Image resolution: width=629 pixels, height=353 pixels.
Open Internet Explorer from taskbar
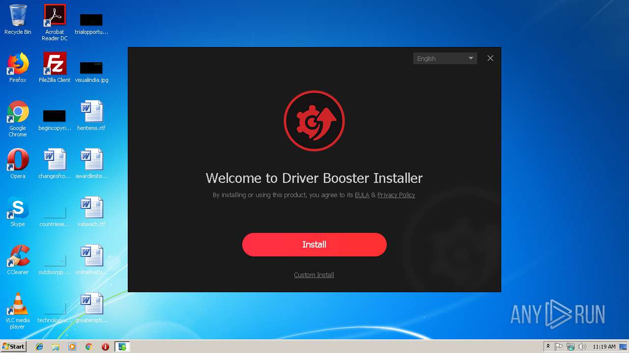click(x=39, y=347)
